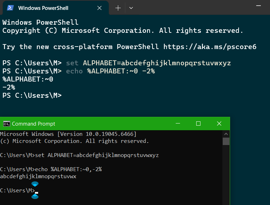Image resolution: width=270 pixels, height=205 pixels.
Task: Click the Command Prompt scrollbar thumb
Action: [226, 141]
